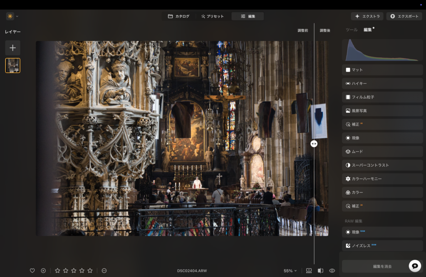Viewport: 426px width, 277px height.
Task: Click the 調整前 label
Action: (x=303, y=30)
